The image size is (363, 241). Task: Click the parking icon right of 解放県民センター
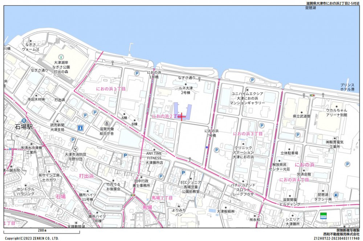point(347,164)
